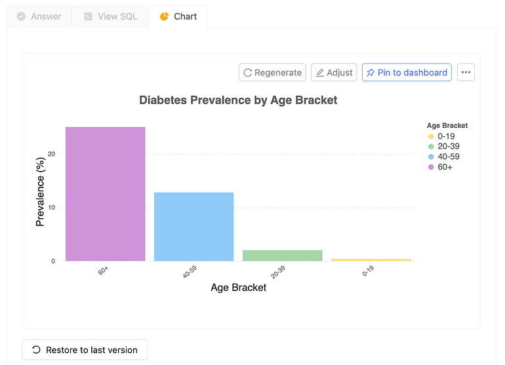Click the pencil icon on Adjust button
505x365 pixels.
click(320, 73)
